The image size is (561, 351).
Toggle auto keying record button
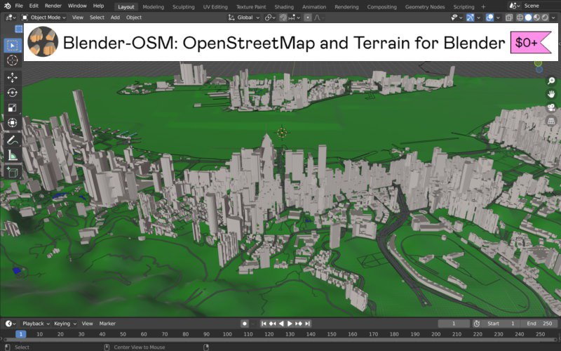[x=244, y=324]
